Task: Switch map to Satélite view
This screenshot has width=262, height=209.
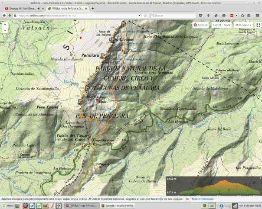Action: [x=216, y=25]
